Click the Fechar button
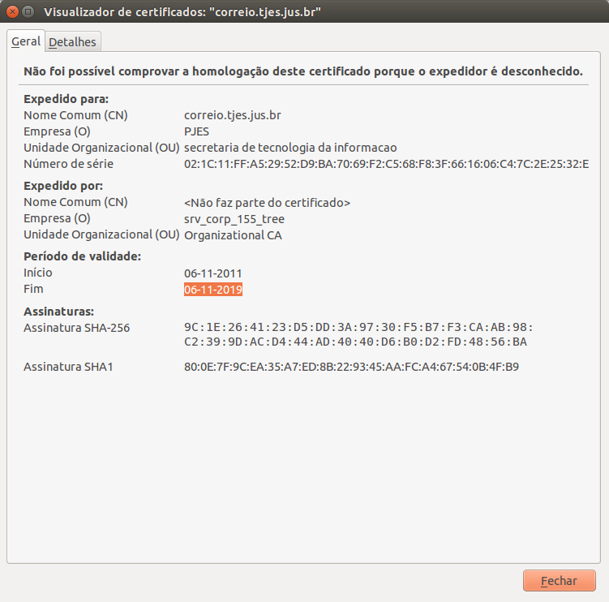The width and height of the screenshot is (609, 602). pyautogui.click(x=559, y=581)
